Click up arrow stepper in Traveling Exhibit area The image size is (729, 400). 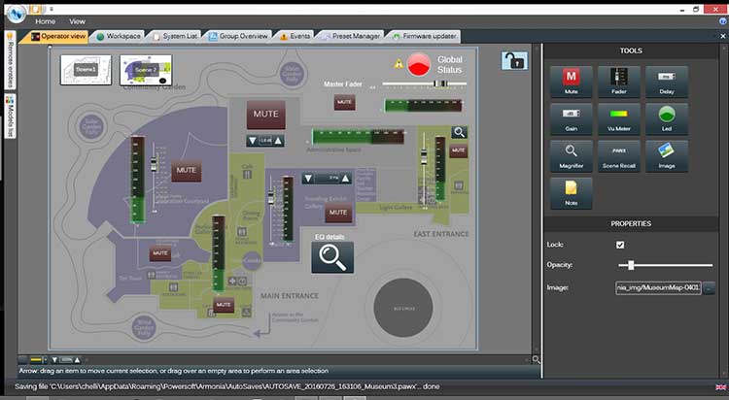tap(345, 179)
